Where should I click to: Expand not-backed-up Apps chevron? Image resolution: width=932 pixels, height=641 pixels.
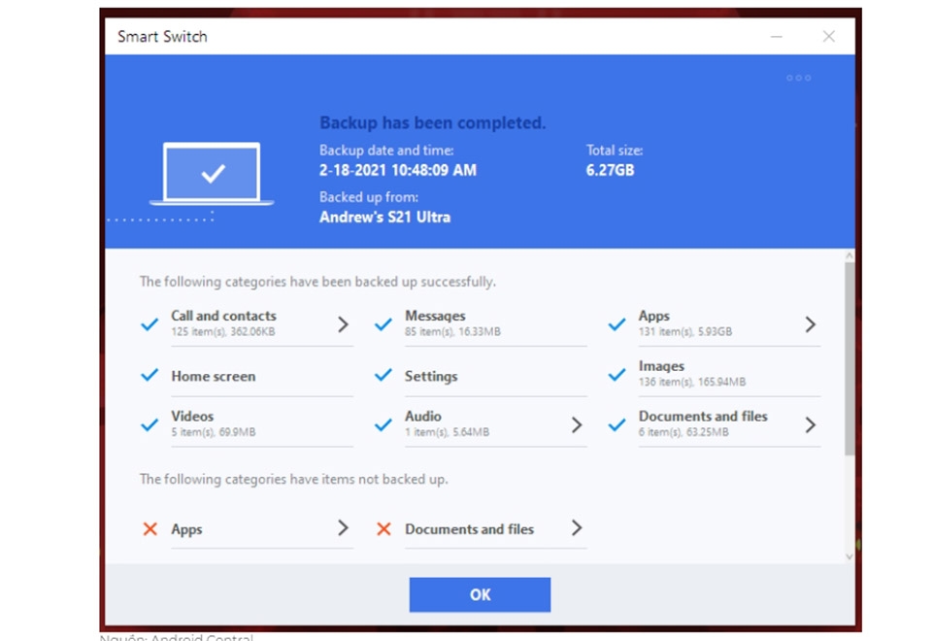click(x=343, y=527)
